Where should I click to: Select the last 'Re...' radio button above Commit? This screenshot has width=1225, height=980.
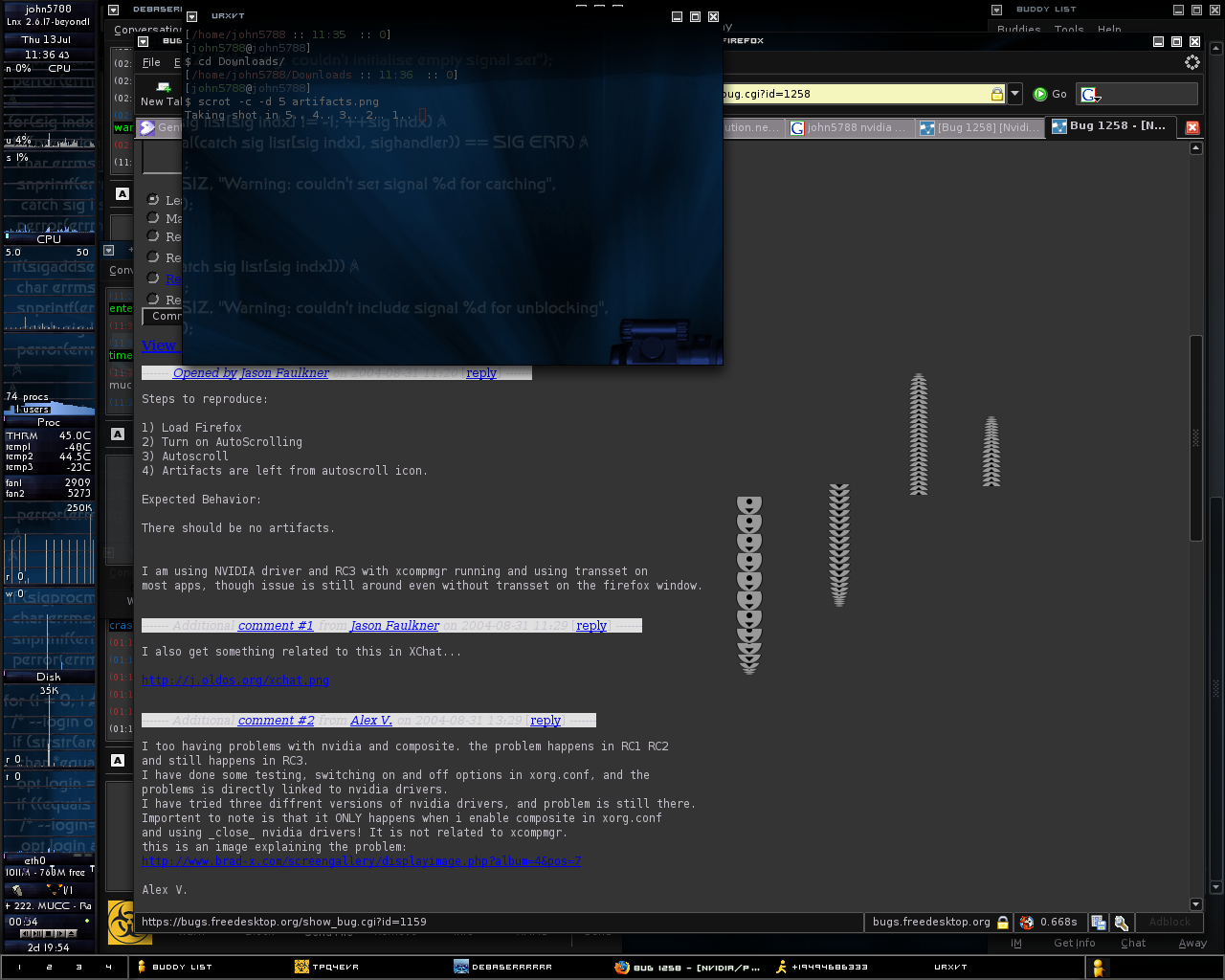click(x=153, y=300)
